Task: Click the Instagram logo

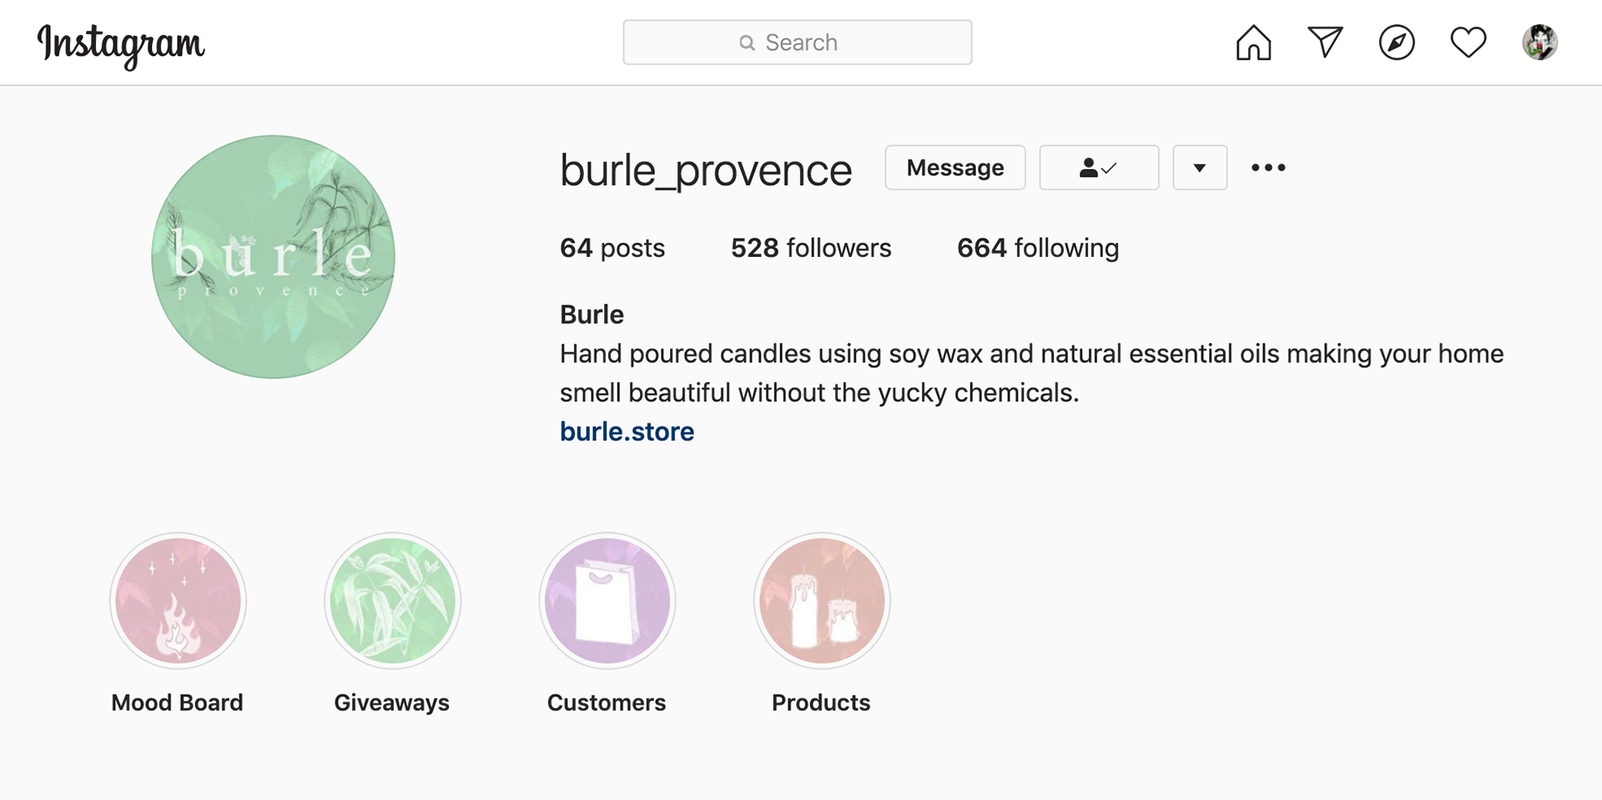Action: point(121,45)
